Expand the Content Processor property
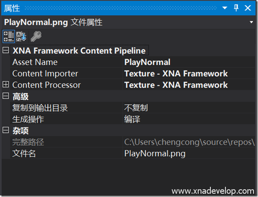This screenshot has width=258, height=197. (x=5, y=85)
